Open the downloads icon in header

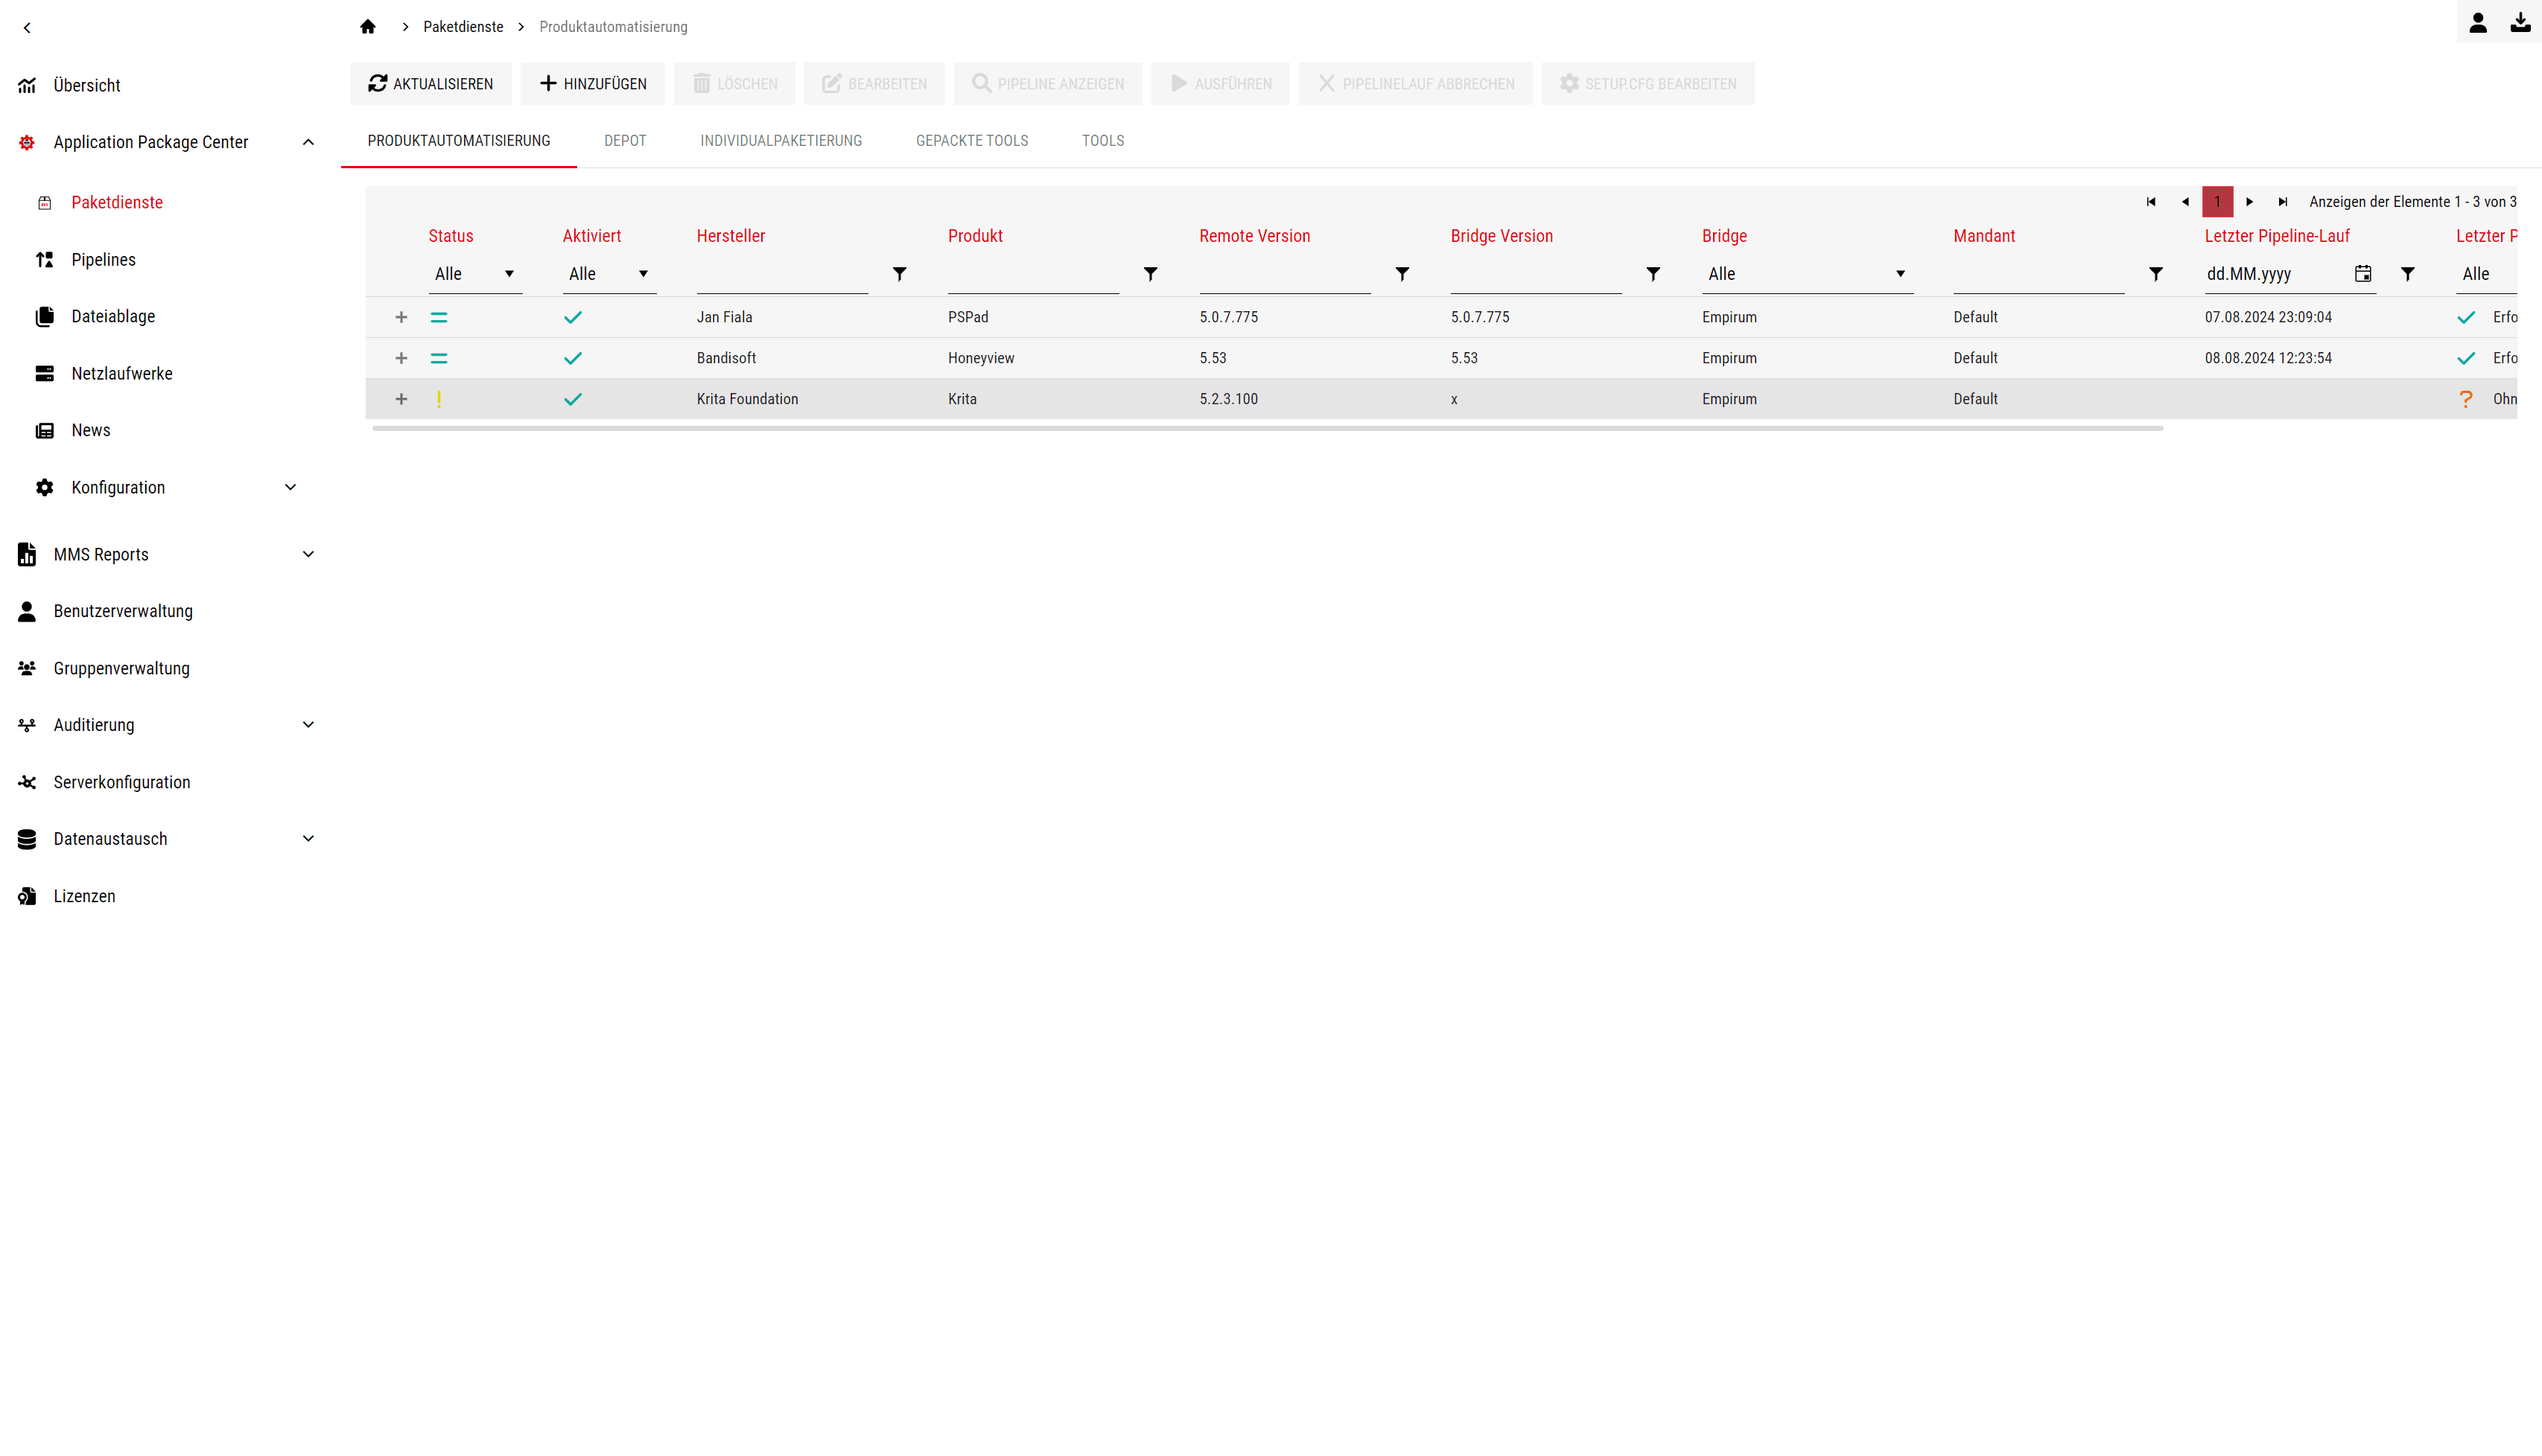pos(2520,23)
